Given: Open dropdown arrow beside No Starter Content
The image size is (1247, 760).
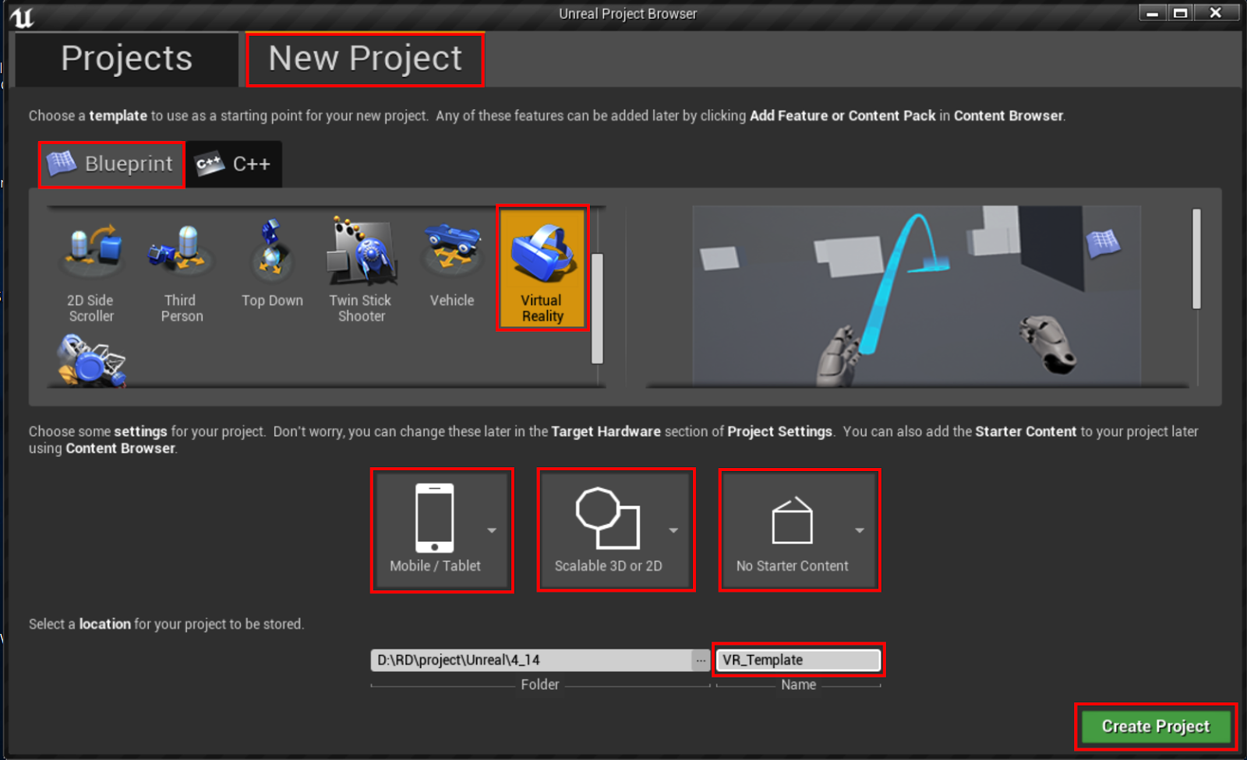Looking at the screenshot, I should tap(860, 530).
